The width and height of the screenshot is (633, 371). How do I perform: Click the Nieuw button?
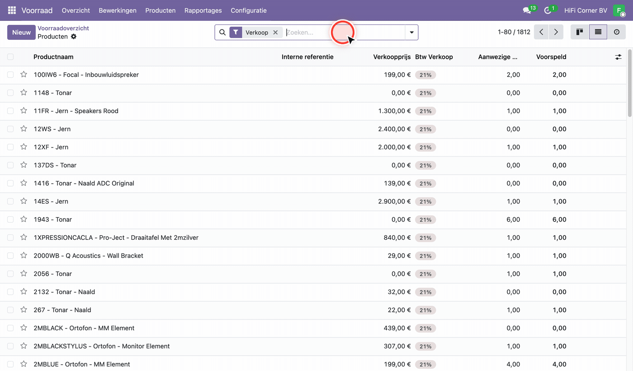pos(21,33)
